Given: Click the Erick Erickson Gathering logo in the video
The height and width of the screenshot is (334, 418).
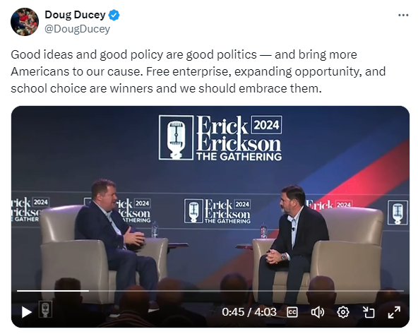Looking at the screenshot, I should 220,138.
